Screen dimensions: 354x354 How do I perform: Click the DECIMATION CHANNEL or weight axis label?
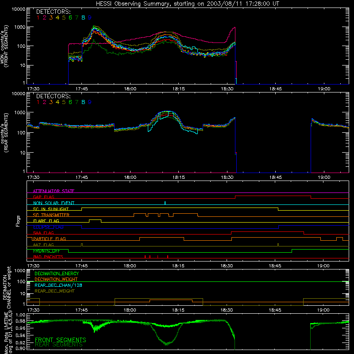coord(7,287)
